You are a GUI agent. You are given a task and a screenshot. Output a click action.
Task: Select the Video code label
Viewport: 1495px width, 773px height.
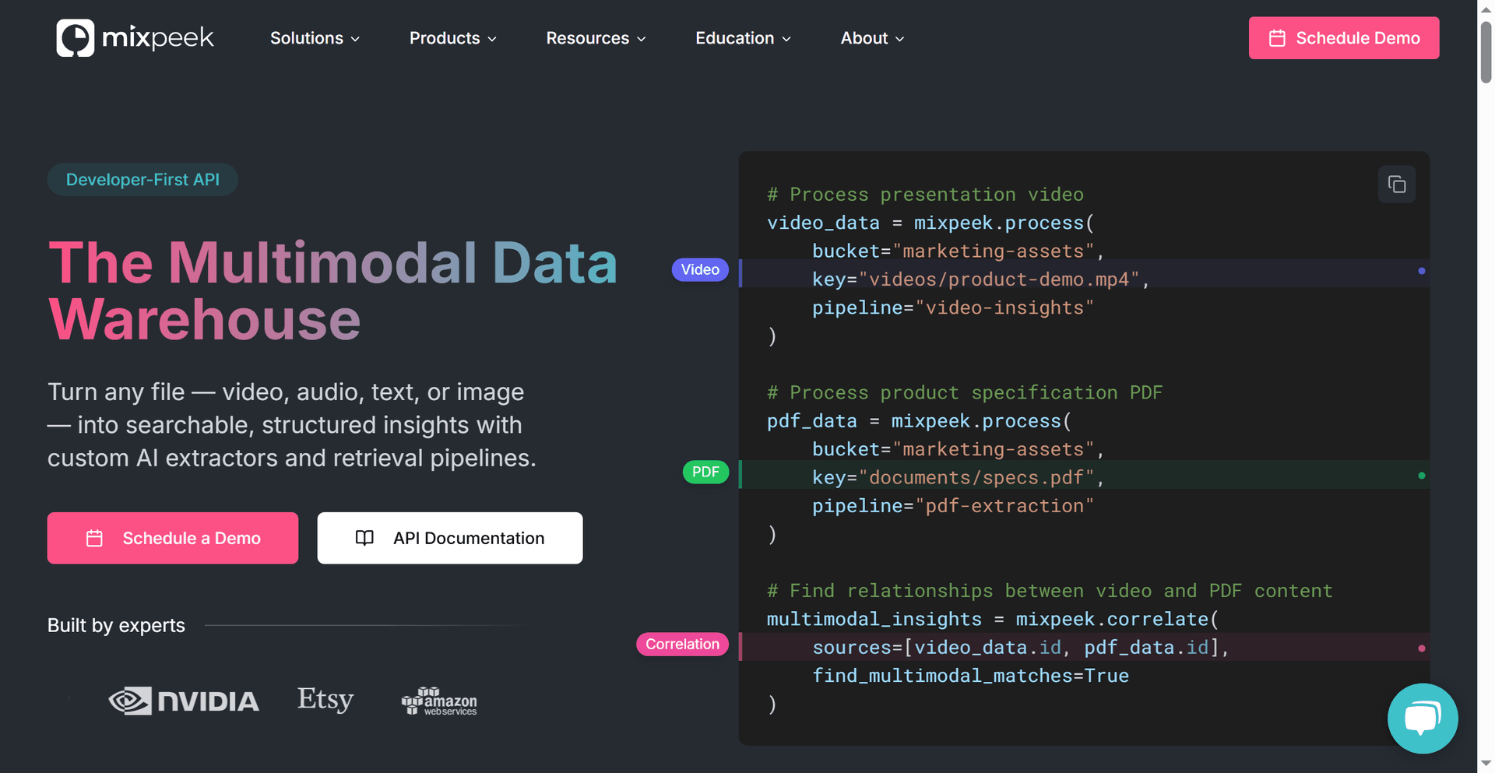pos(700,269)
